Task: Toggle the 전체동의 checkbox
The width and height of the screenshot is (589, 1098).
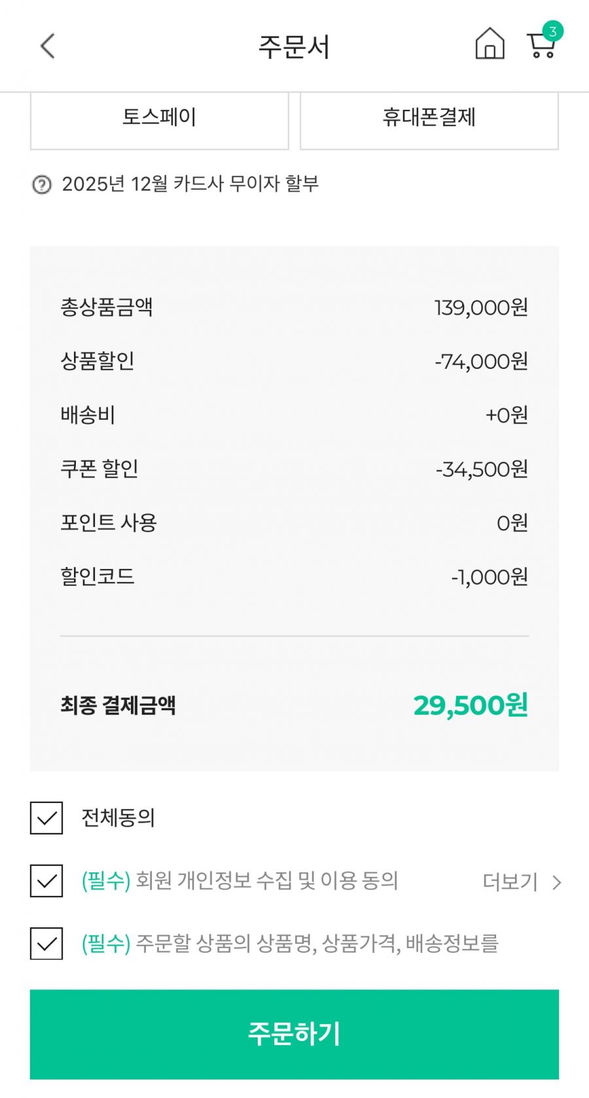Action: pyautogui.click(x=46, y=817)
